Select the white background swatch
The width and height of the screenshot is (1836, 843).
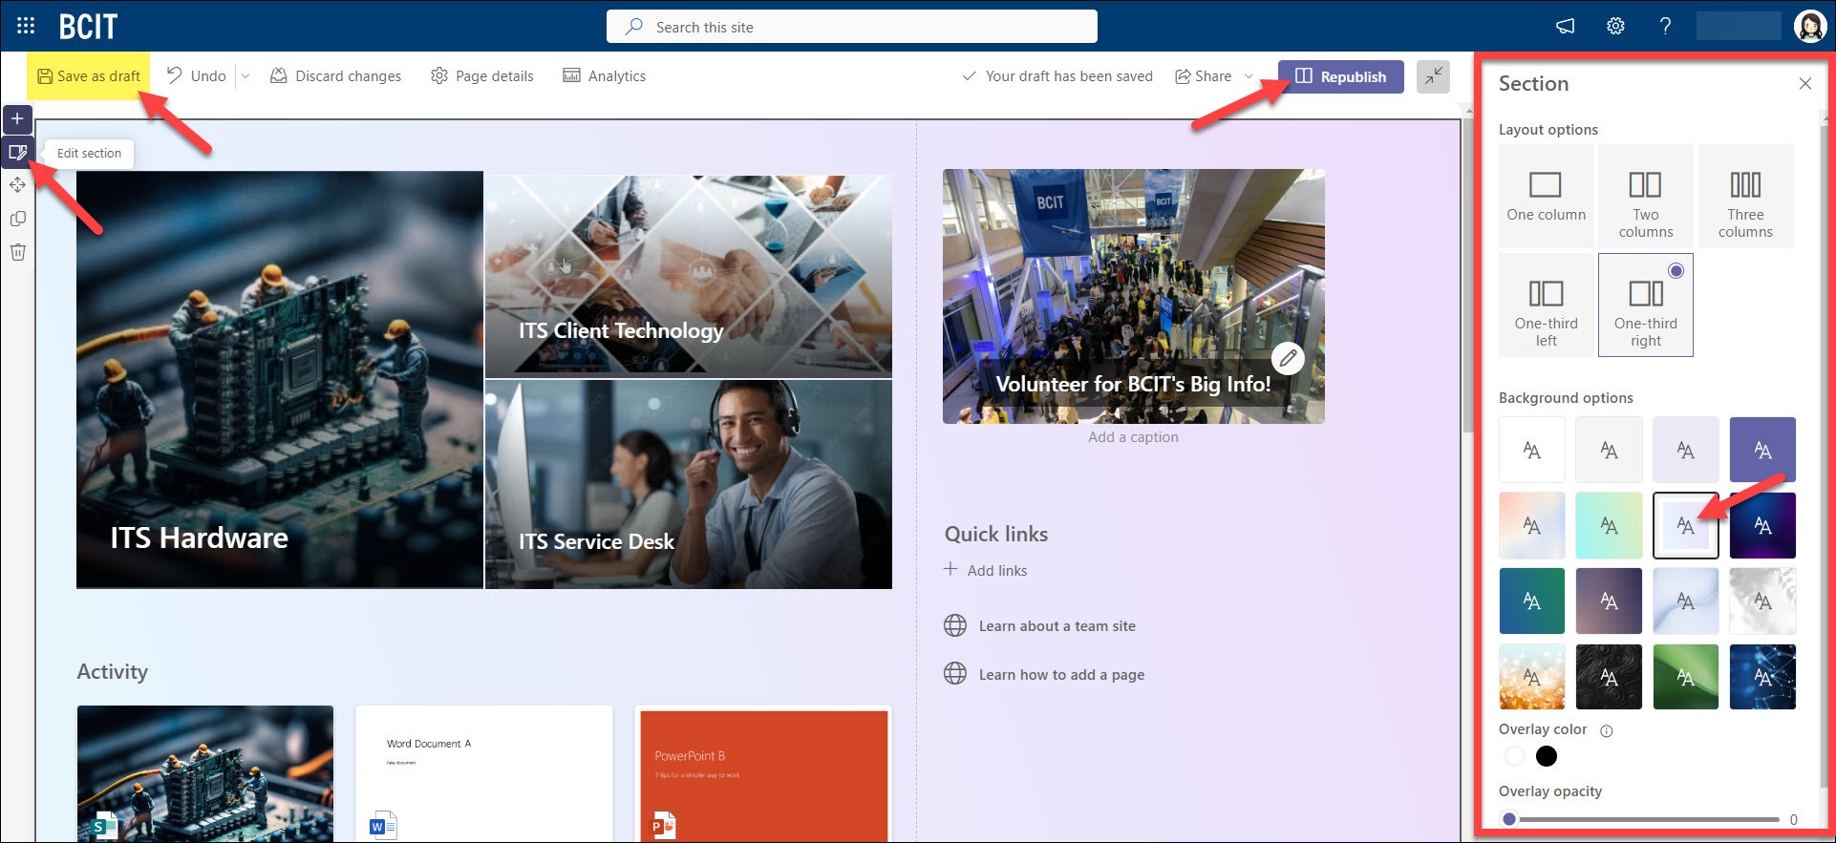tap(1532, 450)
